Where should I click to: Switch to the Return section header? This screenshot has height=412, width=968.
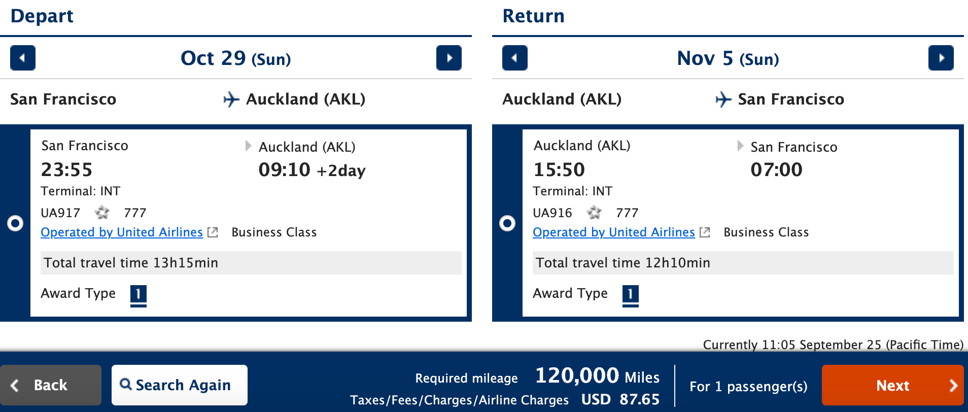533,16
